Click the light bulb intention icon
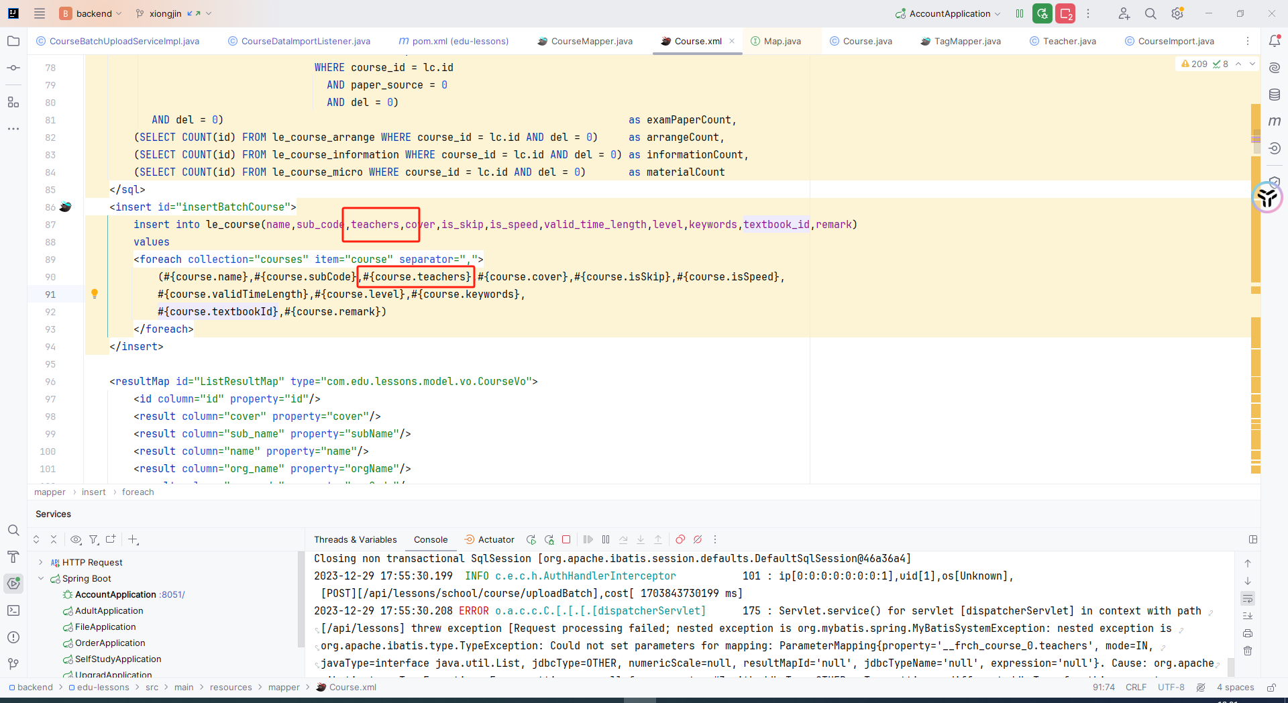1288x703 pixels. coord(95,294)
